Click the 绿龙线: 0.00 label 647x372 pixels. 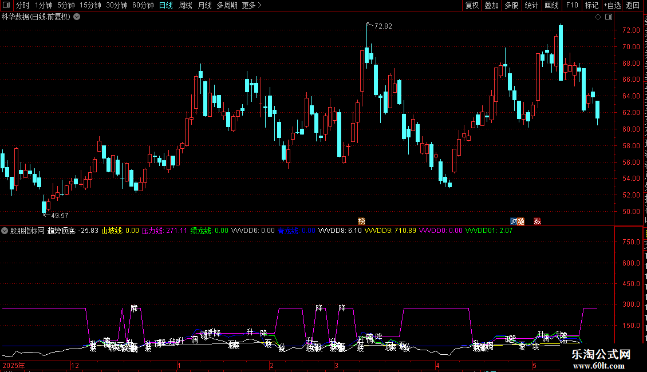tap(209, 231)
